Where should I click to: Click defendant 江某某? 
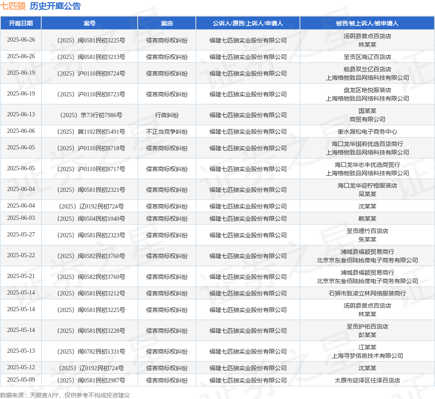coord(367,347)
